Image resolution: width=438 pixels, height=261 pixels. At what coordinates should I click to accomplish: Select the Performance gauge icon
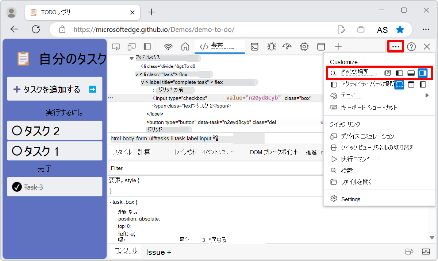287,47
